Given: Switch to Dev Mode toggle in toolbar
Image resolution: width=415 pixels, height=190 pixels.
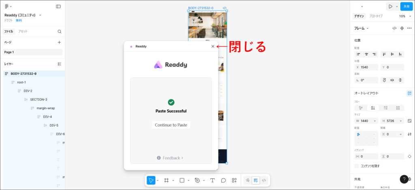Looking at the screenshot, I should click(264, 180).
